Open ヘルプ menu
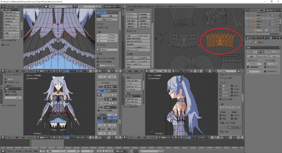This screenshot has width=282, height=153. click(x=40, y=7)
